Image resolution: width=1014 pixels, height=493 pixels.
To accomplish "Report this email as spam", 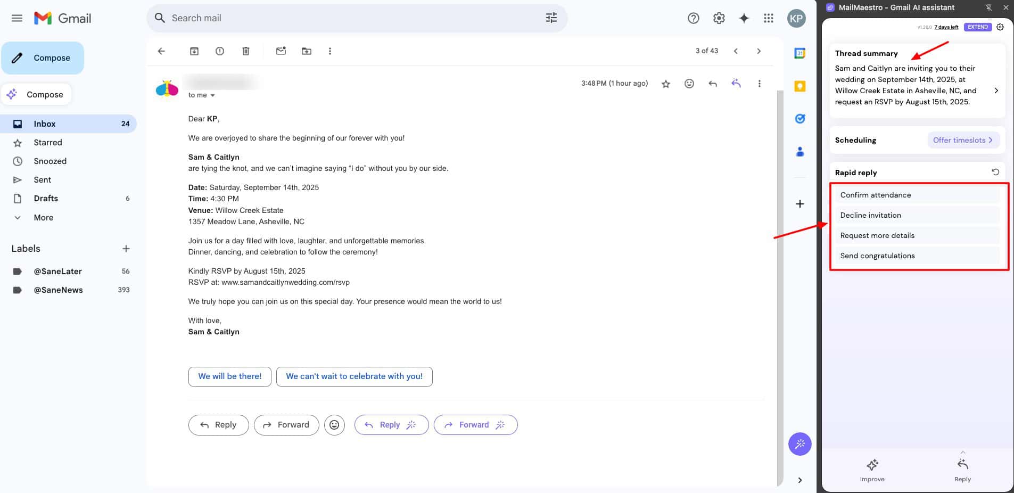I will point(220,51).
